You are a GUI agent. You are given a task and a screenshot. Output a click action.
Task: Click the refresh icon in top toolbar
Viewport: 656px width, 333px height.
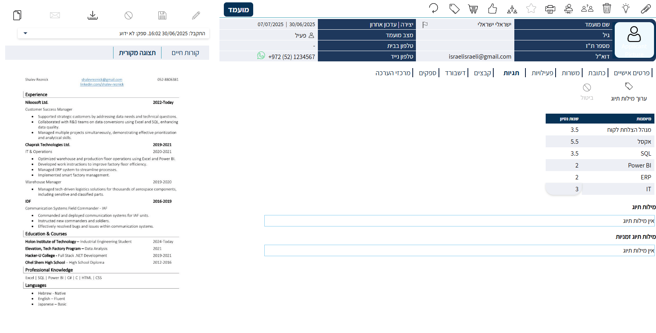(x=433, y=8)
